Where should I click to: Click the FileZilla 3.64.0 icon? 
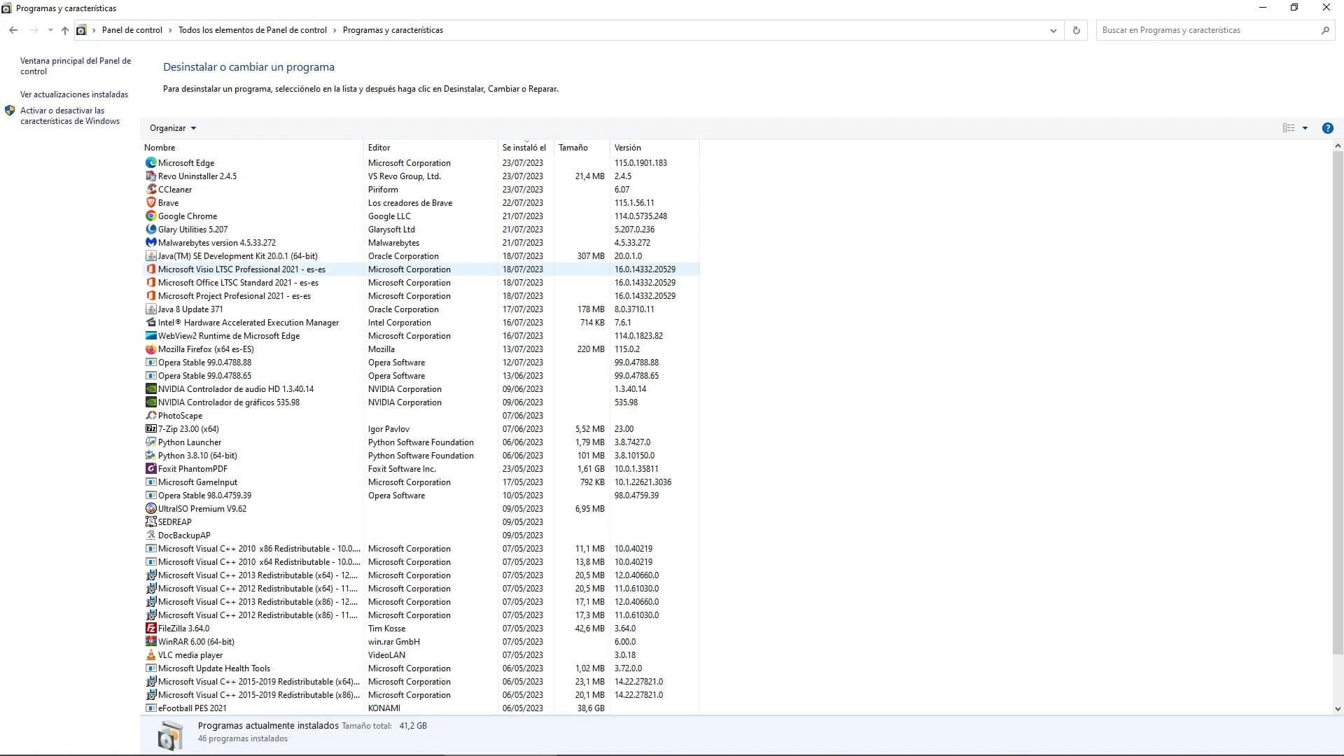pos(150,628)
